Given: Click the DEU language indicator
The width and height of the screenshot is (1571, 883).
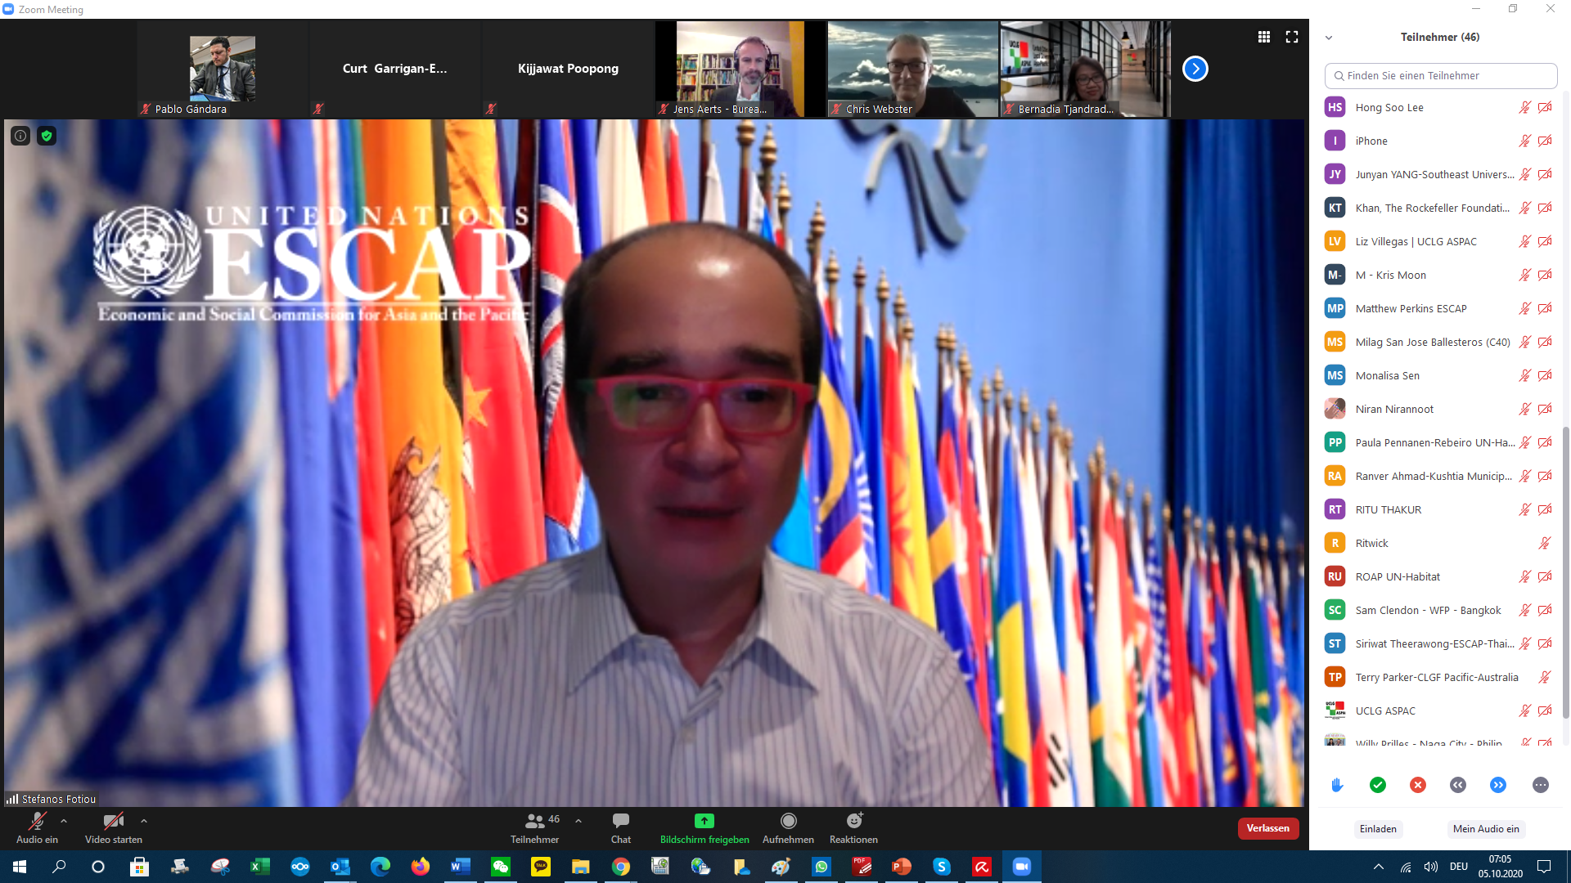Looking at the screenshot, I should click(x=1459, y=867).
